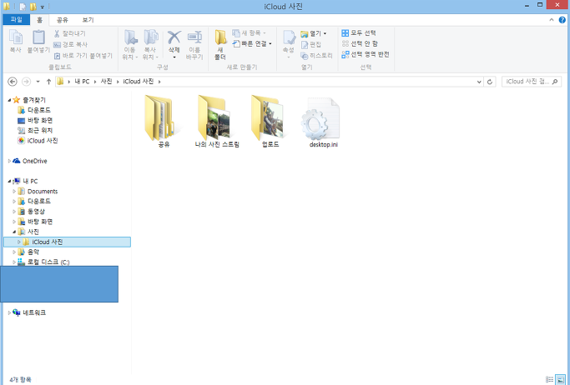Collapse the 내 PC tree node

pyautogui.click(x=9, y=181)
